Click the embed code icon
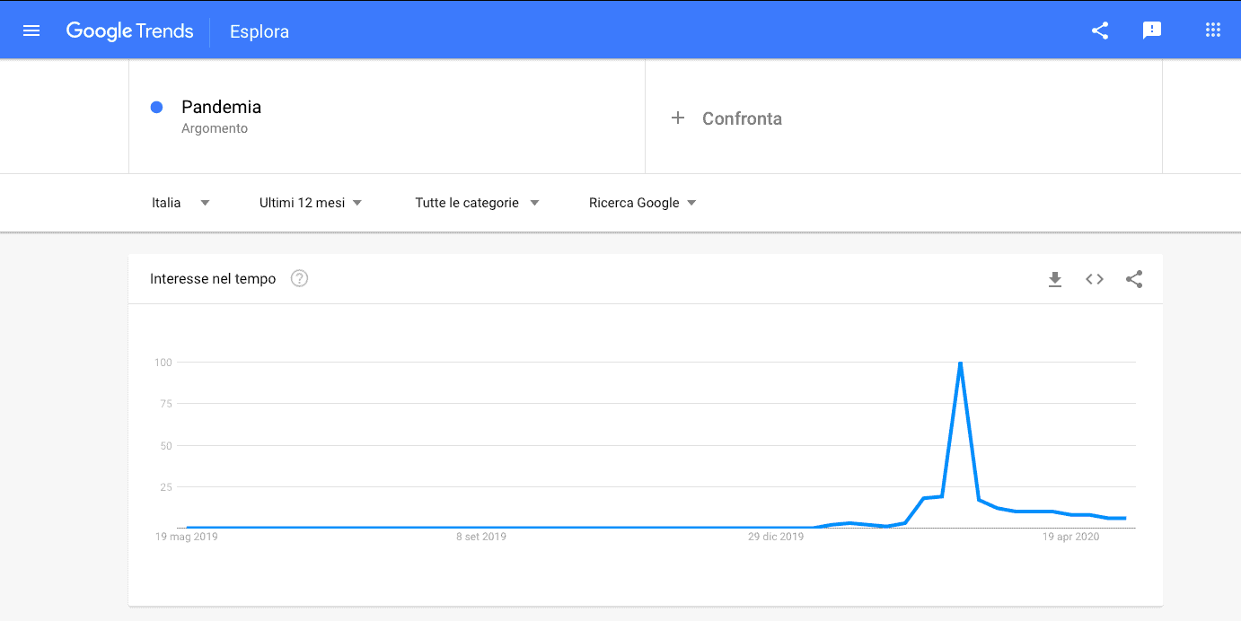 point(1094,279)
